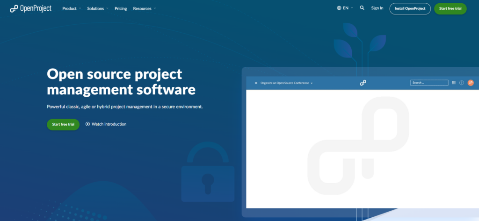Click the JP user avatar

pyautogui.click(x=471, y=83)
